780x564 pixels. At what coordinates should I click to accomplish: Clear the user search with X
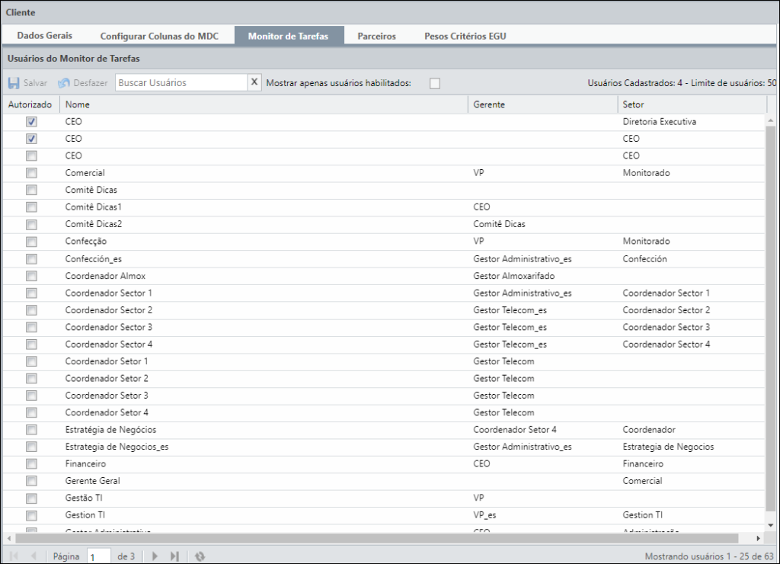[x=254, y=82]
